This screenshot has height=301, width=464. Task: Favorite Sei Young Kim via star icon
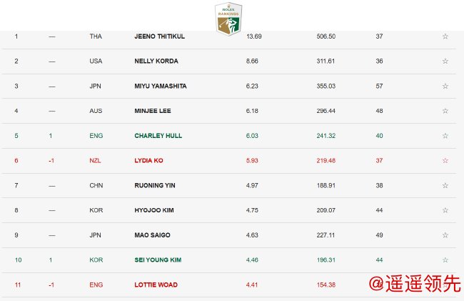[x=445, y=260]
